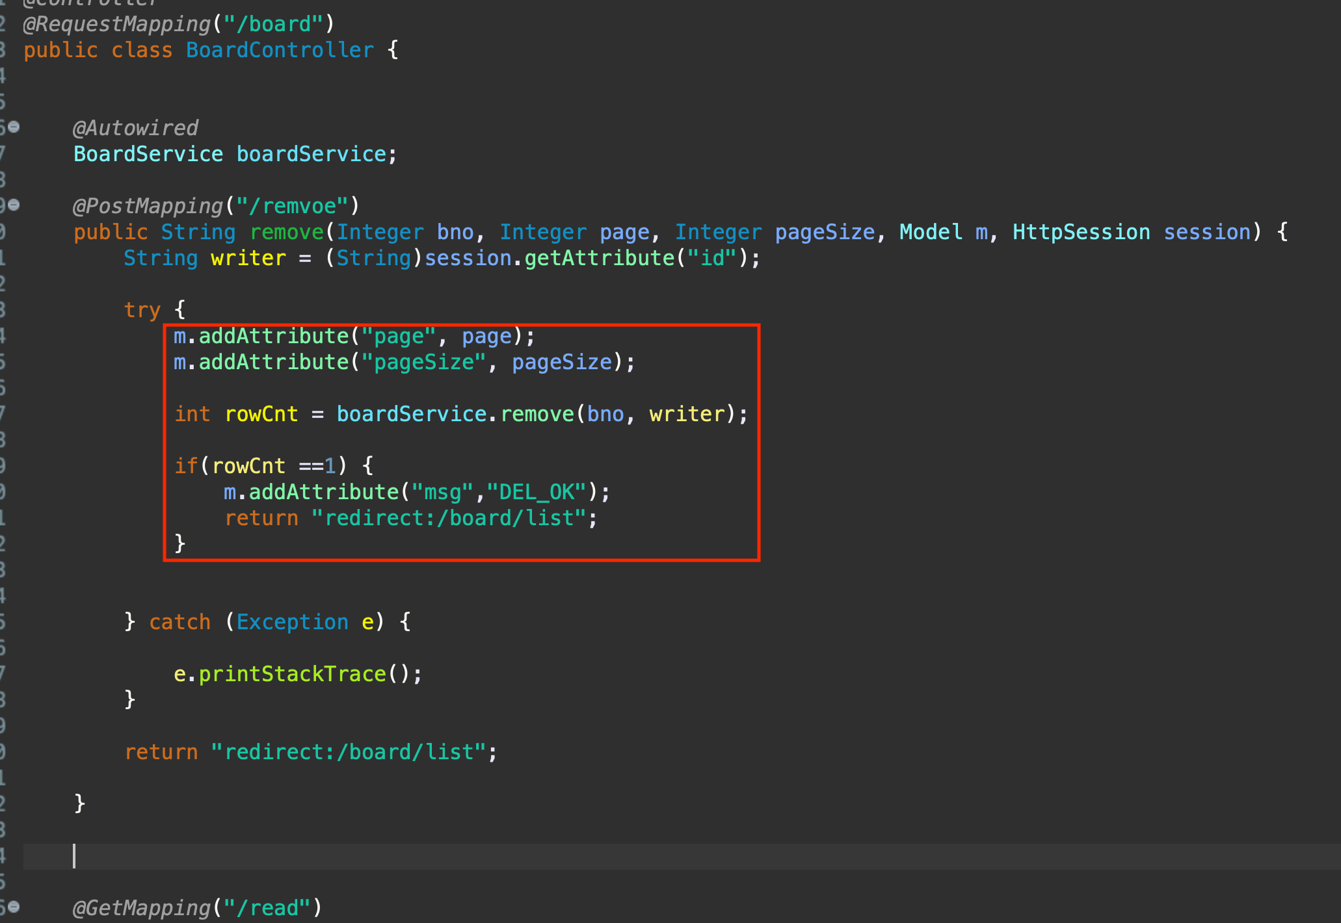This screenshot has width=1341, height=923.
Task: Click the "/remvoe" mapping string
Action: click(293, 206)
